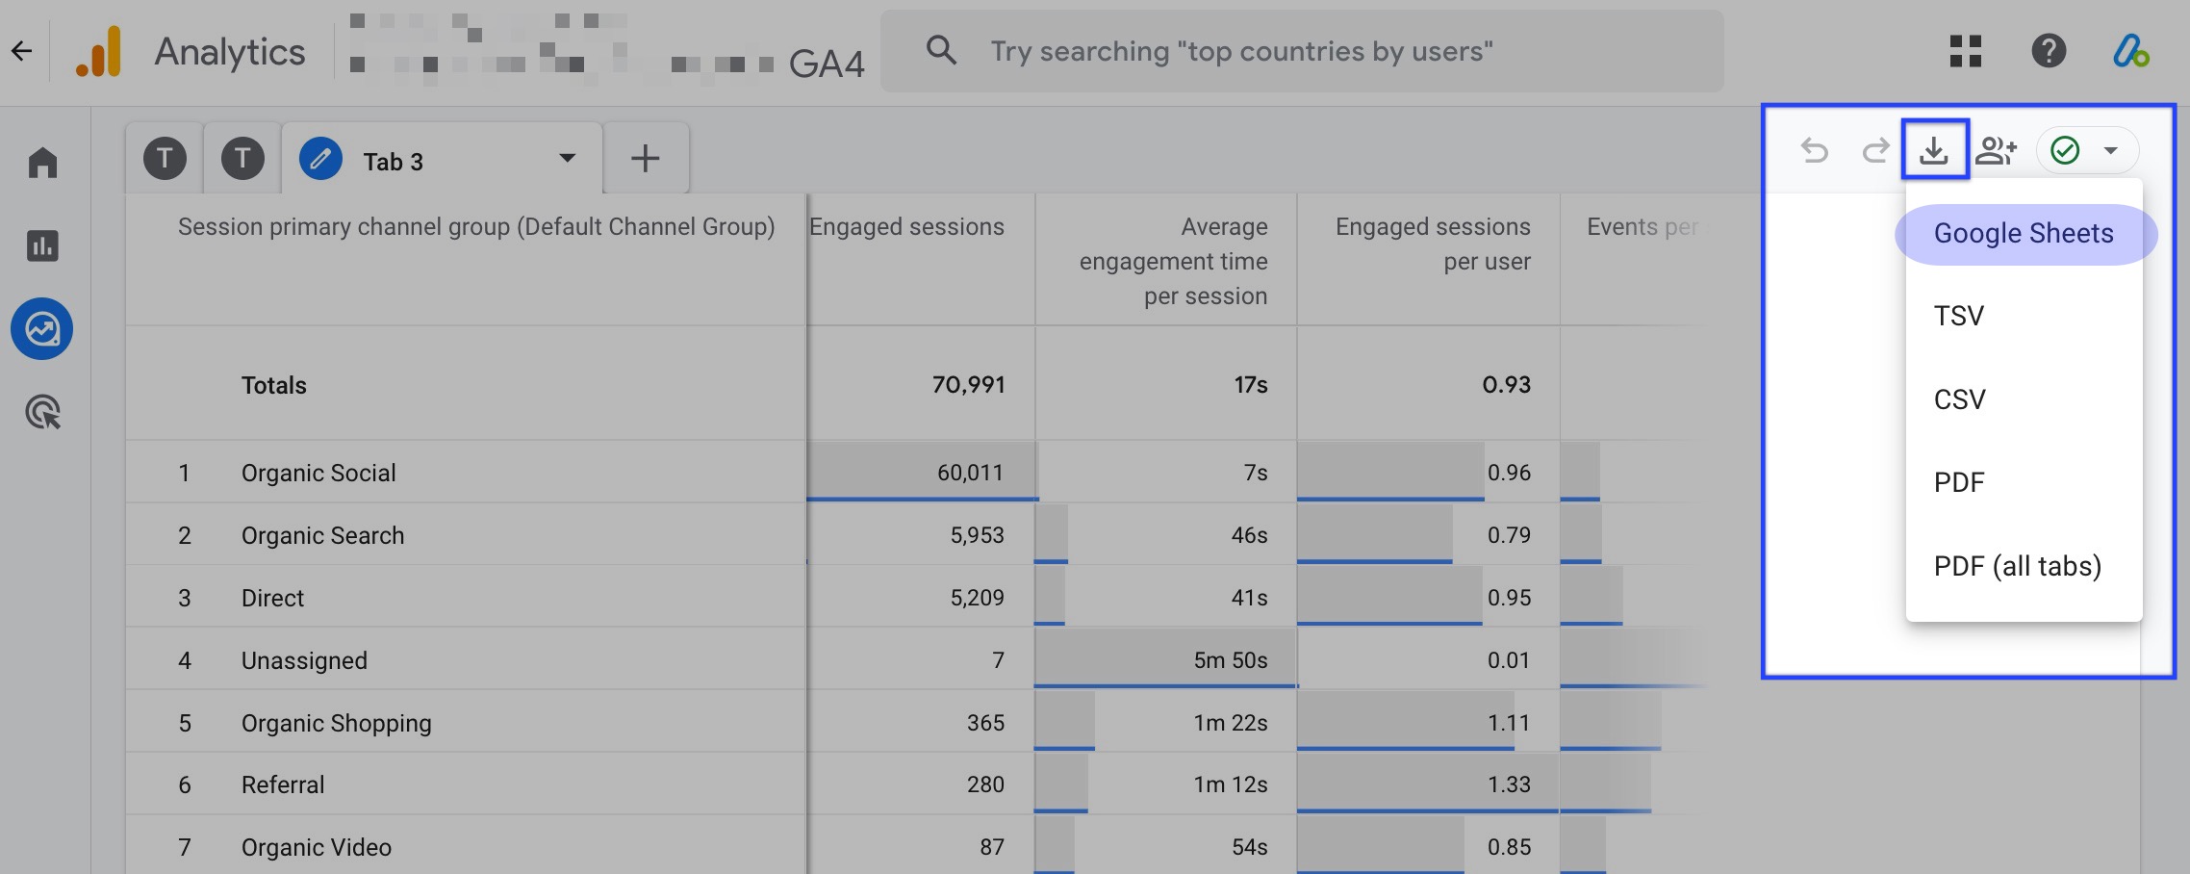This screenshot has height=874, width=2190.
Task: Select the second T tab
Action: point(242,158)
